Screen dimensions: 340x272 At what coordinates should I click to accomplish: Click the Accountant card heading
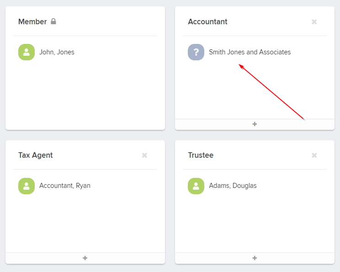[x=207, y=21]
